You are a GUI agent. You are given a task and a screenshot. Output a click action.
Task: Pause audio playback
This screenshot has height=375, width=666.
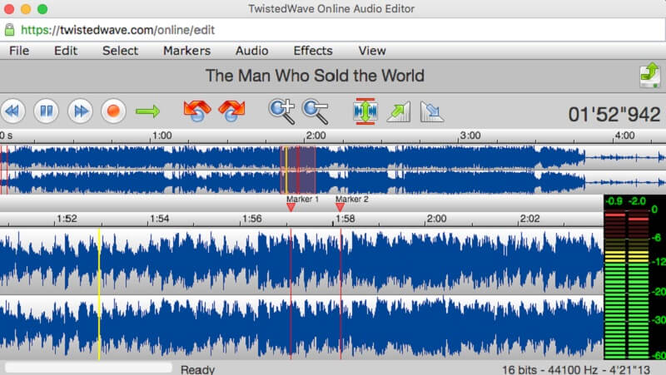(46, 111)
